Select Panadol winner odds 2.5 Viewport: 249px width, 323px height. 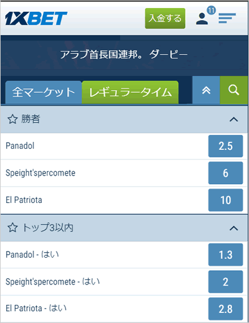[225, 146]
